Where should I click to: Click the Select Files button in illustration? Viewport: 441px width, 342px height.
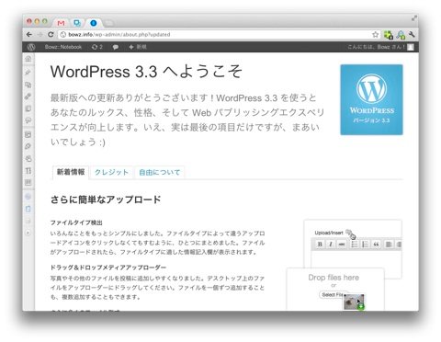(x=333, y=294)
